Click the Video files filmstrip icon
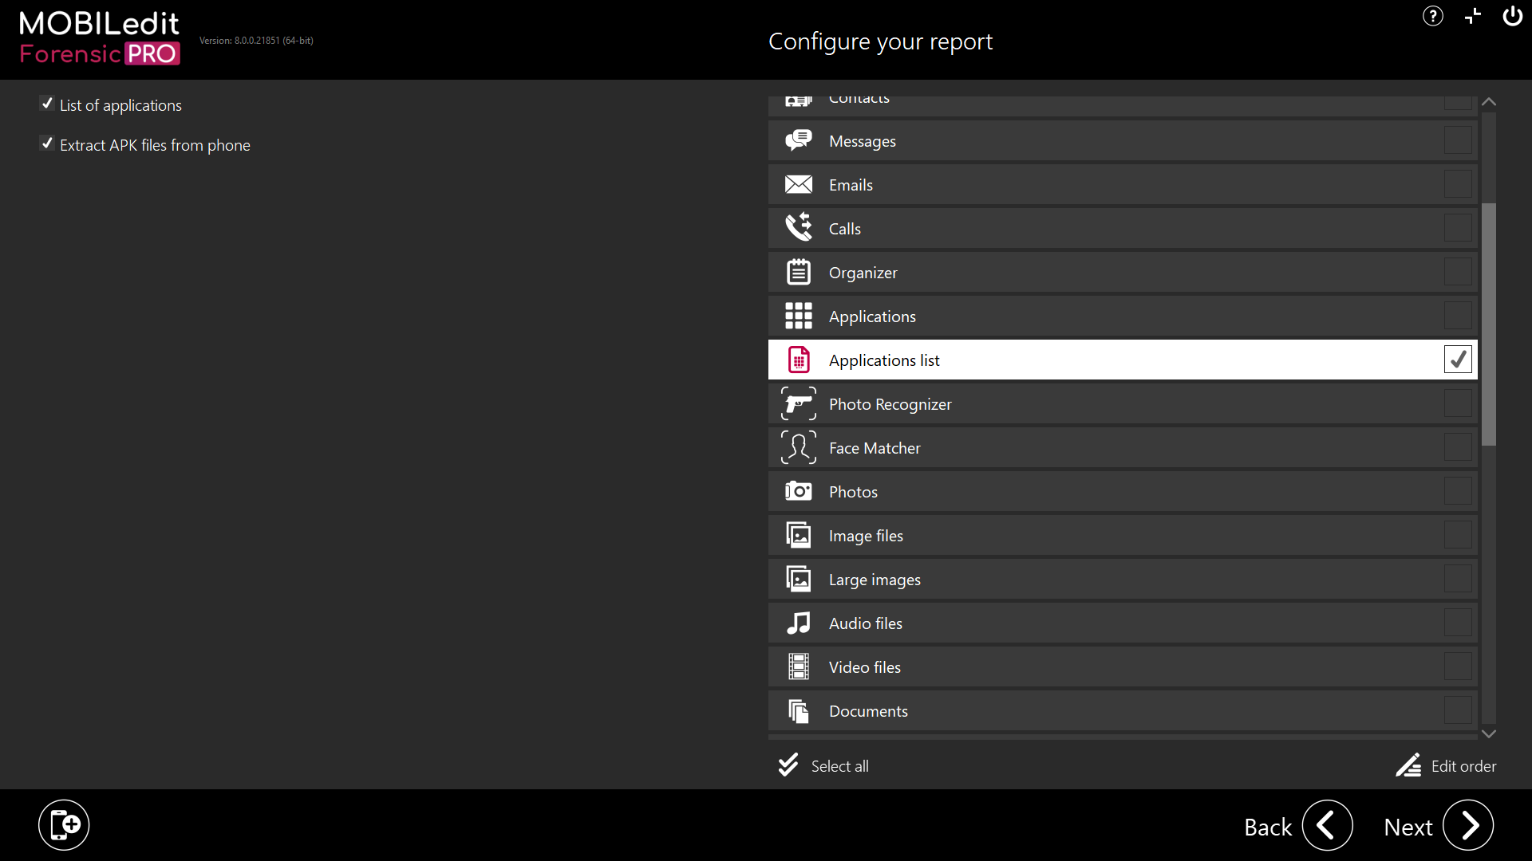1532x861 pixels. (x=798, y=666)
